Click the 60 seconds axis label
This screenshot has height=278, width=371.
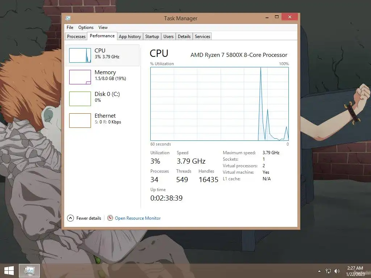161,144
